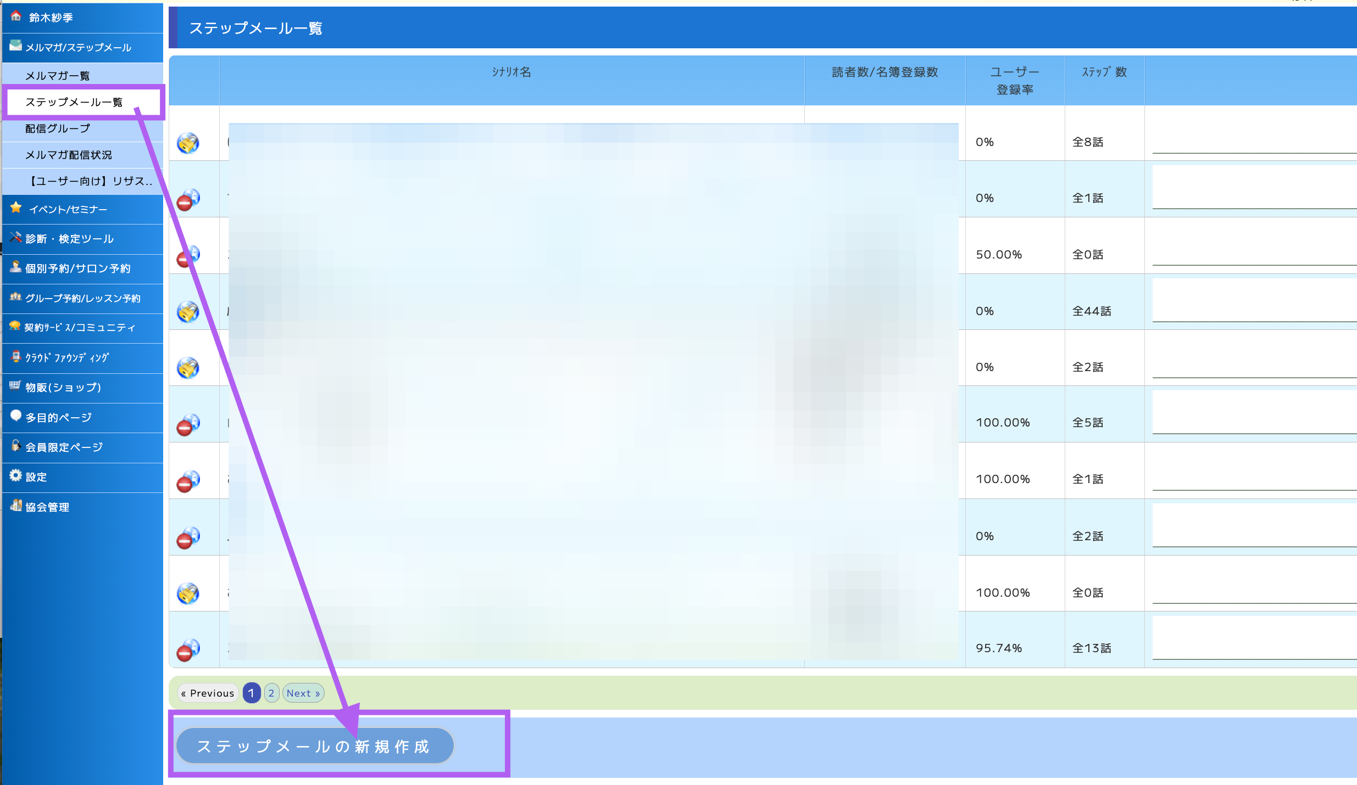Click the lock-globe icon in the 全44話 row
The image size is (1357, 785).
[x=188, y=312]
